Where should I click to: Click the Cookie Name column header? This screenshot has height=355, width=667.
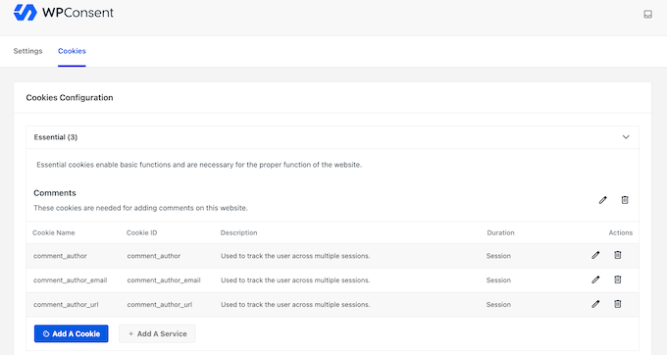coord(54,232)
